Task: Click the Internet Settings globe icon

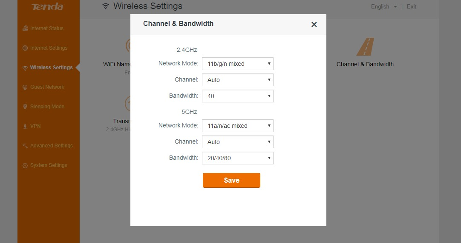Action: pos(25,48)
